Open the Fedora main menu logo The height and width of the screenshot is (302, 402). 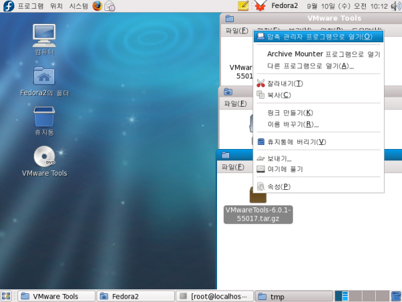pos(8,6)
